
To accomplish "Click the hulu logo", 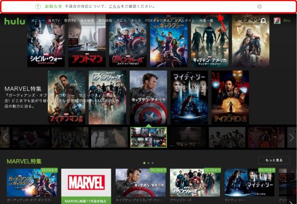I will (x=15, y=21).
